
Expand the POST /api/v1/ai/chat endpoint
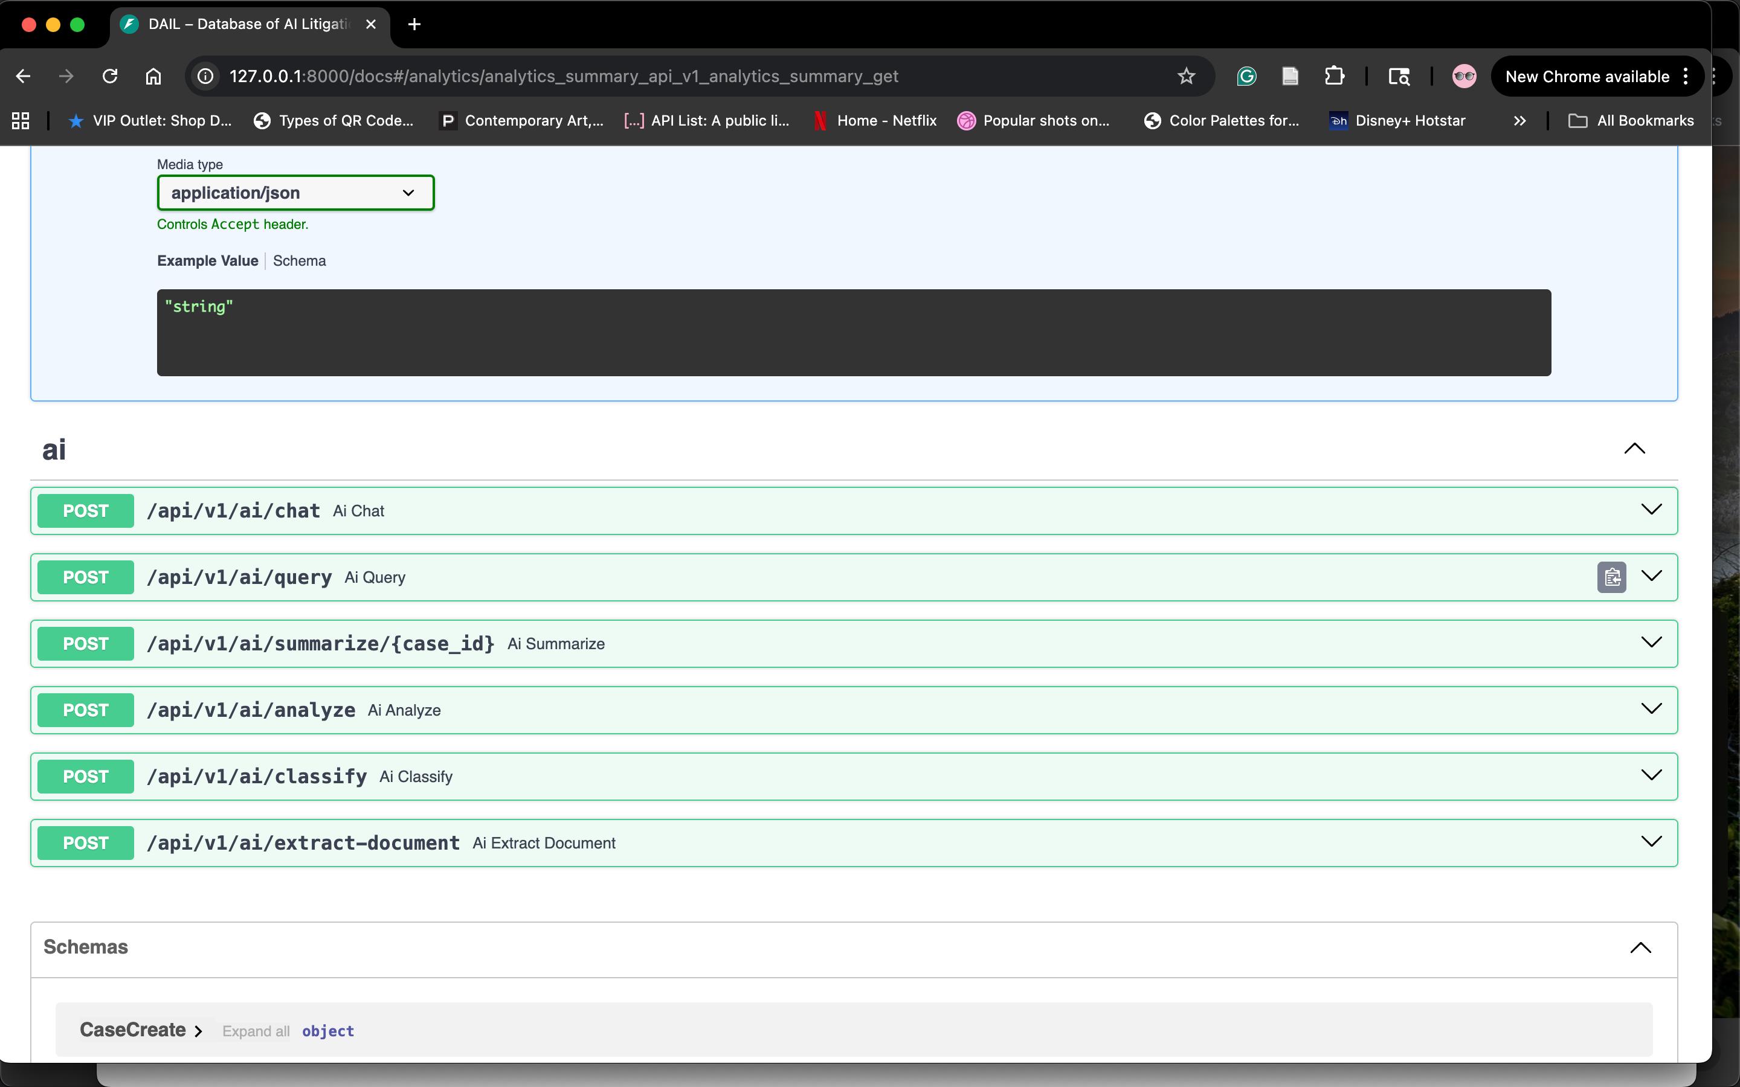click(x=1652, y=510)
